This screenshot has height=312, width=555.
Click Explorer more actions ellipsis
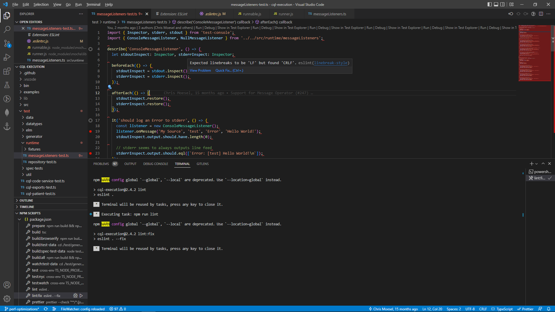[81, 14]
